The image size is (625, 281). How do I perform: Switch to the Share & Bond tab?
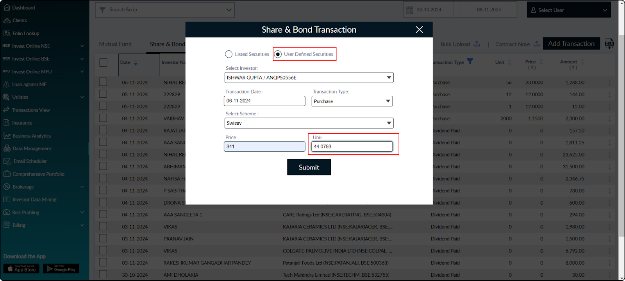click(168, 44)
